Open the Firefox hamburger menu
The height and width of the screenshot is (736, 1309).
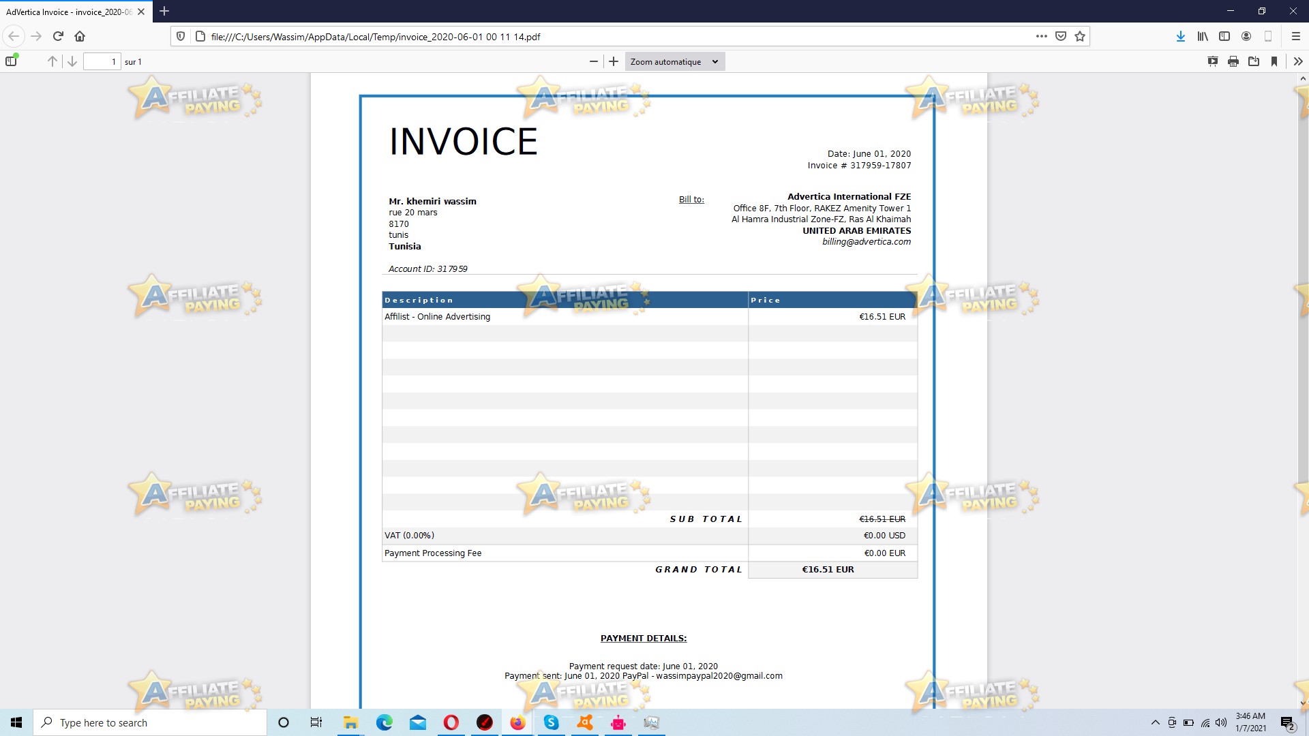[x=1296, y=36]
